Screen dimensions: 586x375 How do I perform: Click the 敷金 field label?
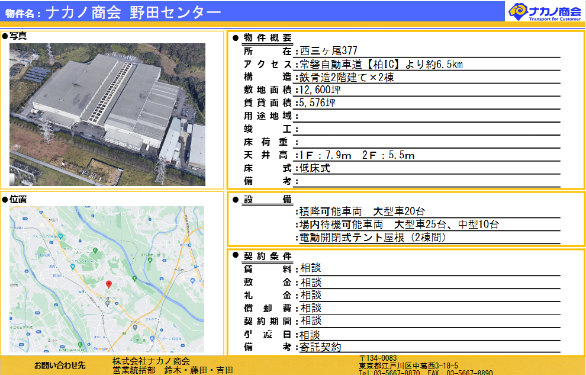click(268, 282)
